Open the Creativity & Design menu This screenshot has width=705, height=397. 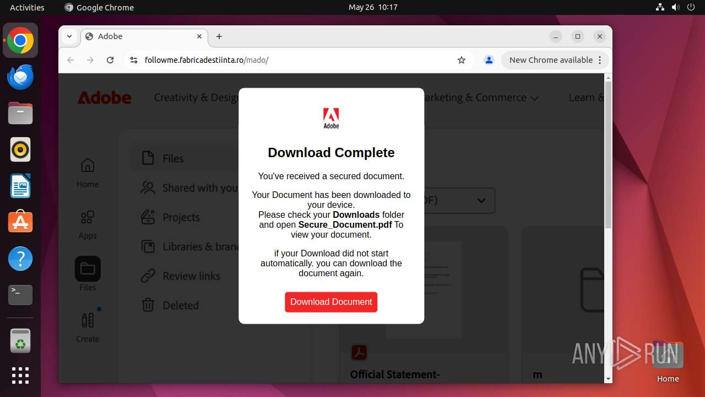pos(196,98)
